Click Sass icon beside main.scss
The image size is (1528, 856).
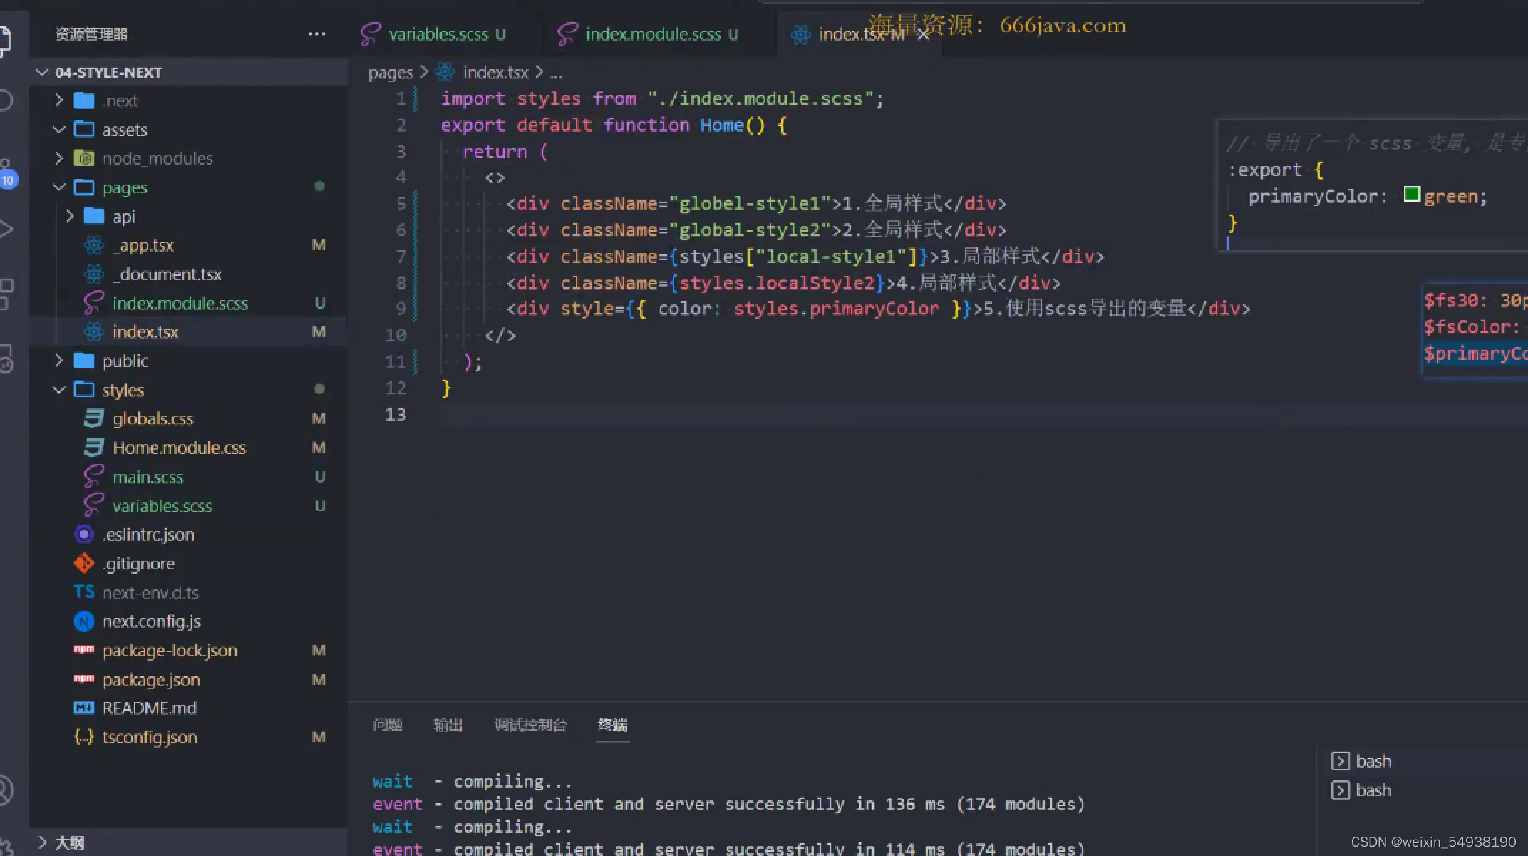pyautogui.click(x=94, y=477)
